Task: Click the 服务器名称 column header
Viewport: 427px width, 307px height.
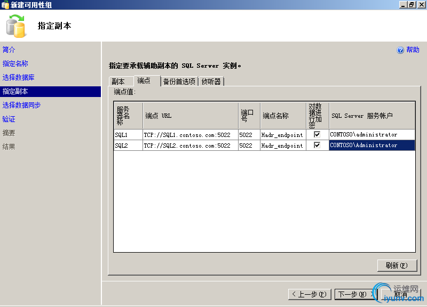Action: pyautogui.click(x=128, y=115)
